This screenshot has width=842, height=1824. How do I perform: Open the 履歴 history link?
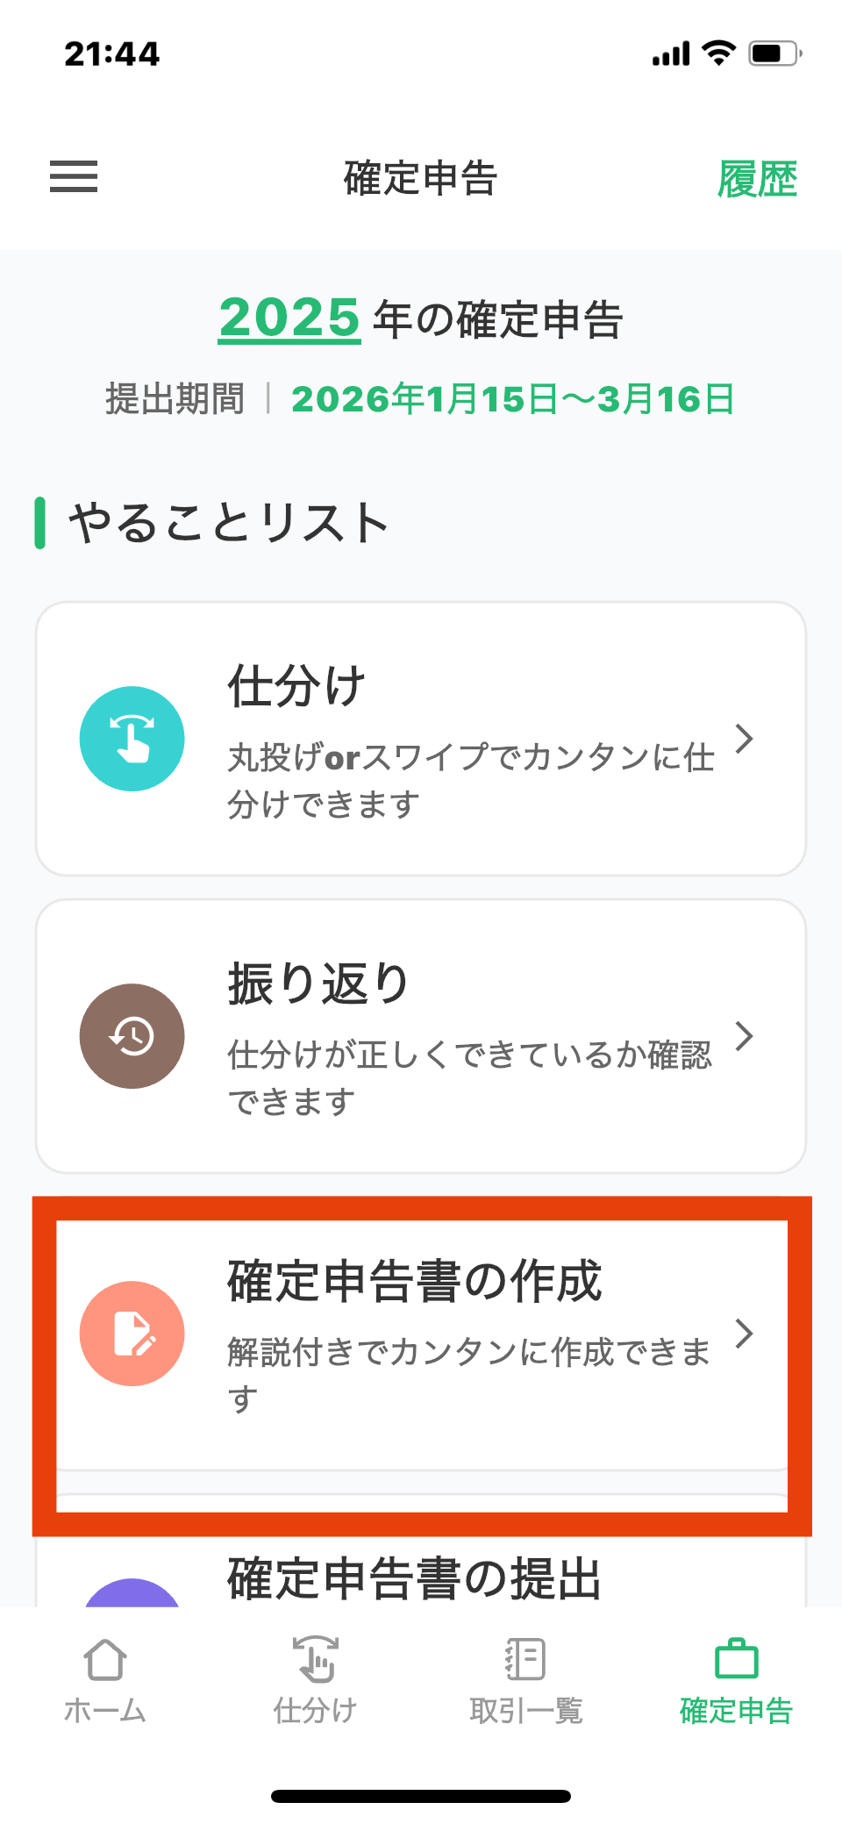click(x=757, y=179)
